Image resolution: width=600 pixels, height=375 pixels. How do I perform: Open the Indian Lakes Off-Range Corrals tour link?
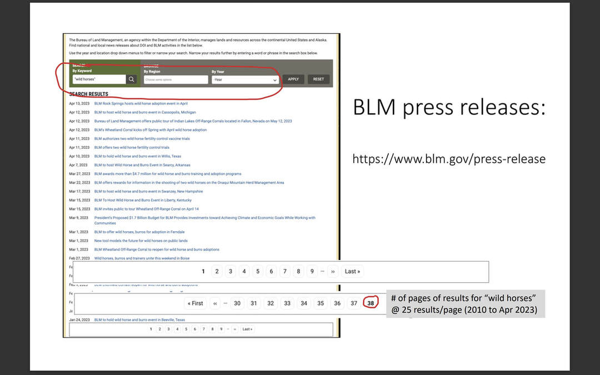[193, 121]
